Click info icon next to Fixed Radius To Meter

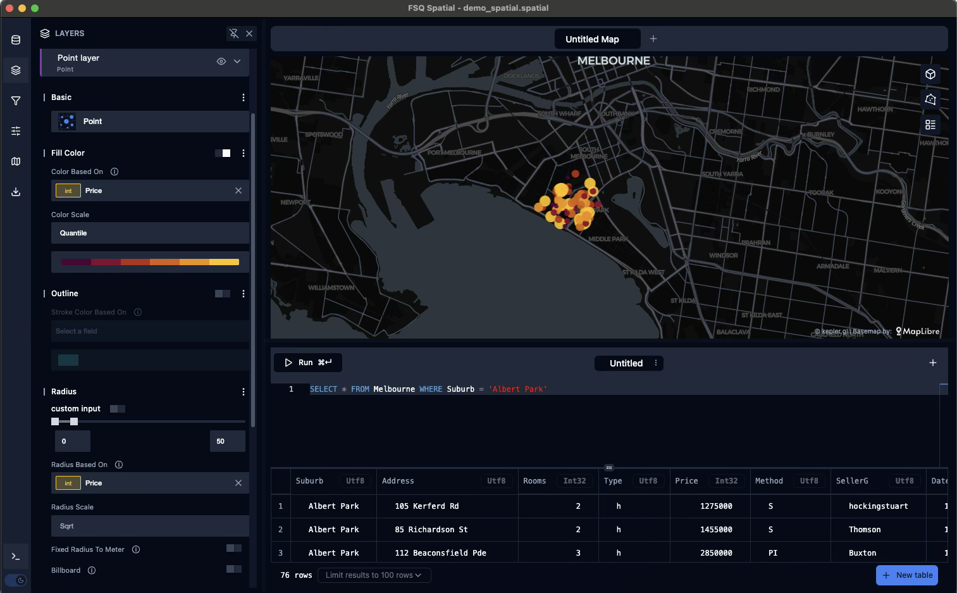tap(136, 549)
